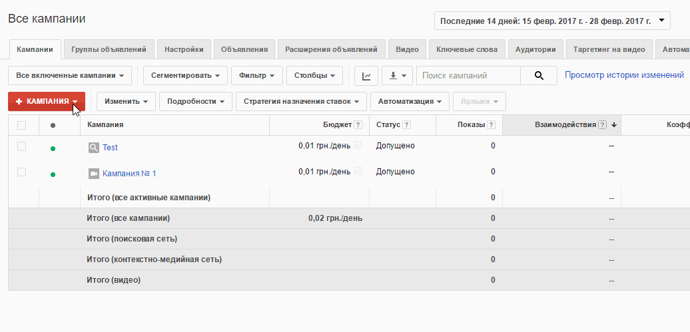Viewport: 690px width, 332px height.
Task: Check the Test campaign checkbox
Action: click(x=21, y=146)
